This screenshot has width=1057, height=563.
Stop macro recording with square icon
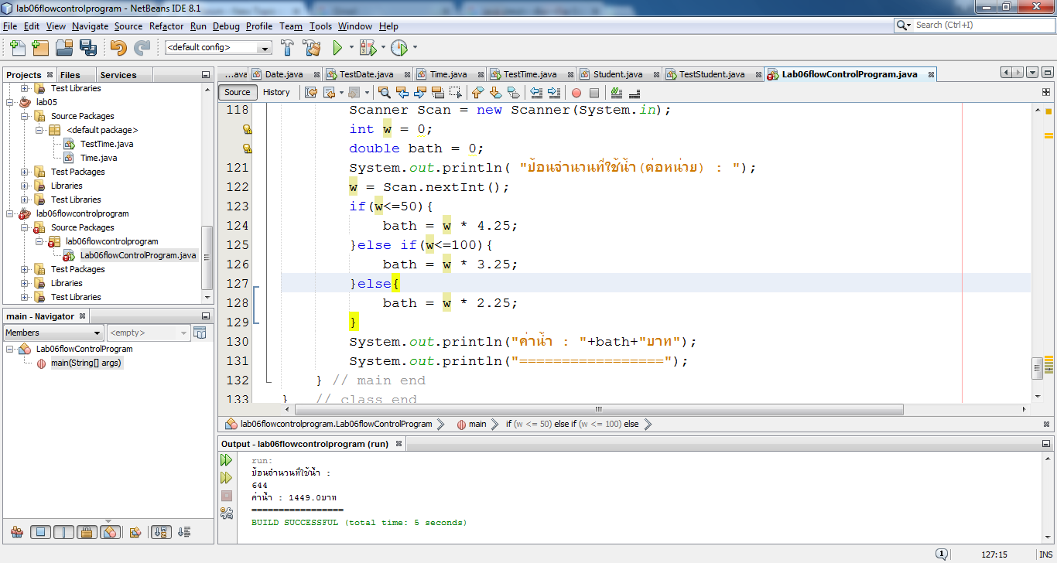(x=593, y=92)
